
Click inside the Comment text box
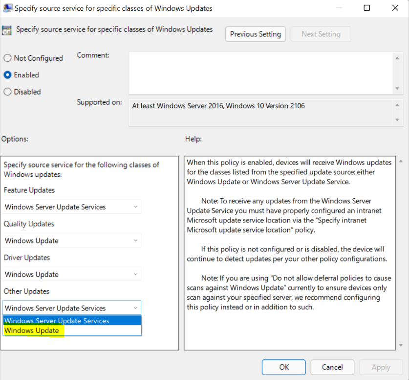tap(261, 73)
